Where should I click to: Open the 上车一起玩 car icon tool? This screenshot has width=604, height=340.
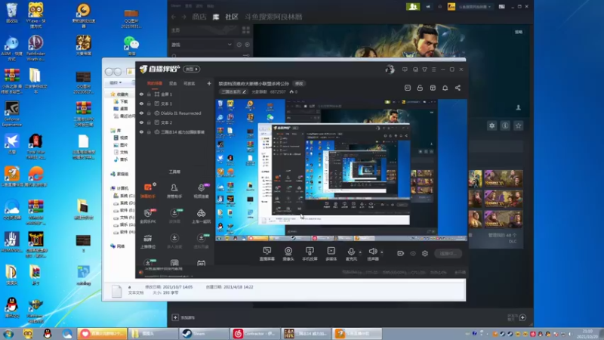coord(201,216)
